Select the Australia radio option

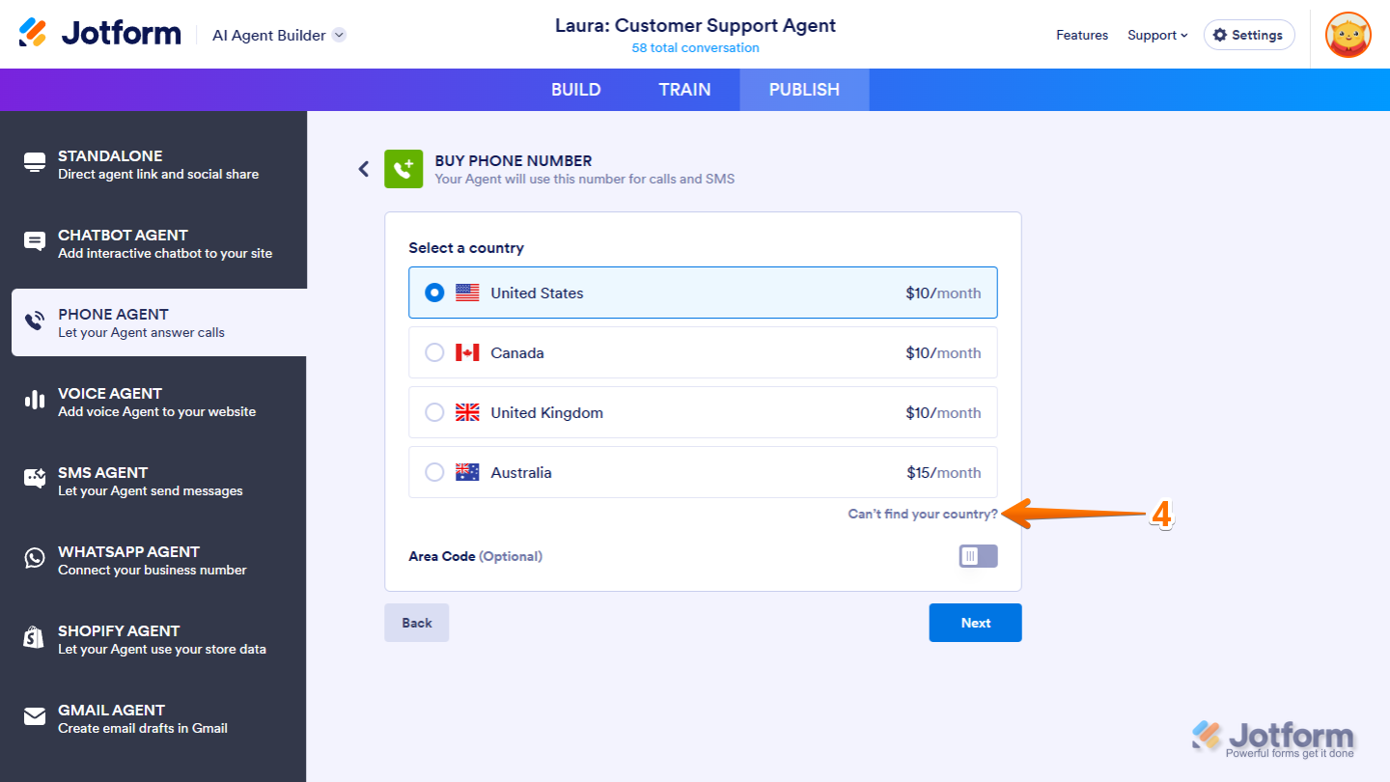435,473
